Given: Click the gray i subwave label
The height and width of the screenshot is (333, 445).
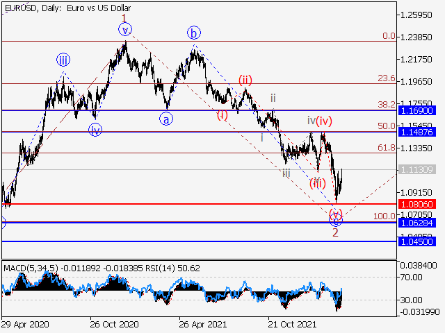Looking at the screenshot, I should pyautogui.click(x=262, y=138).
